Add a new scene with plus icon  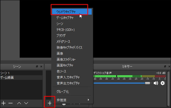[x=4, y=103]
